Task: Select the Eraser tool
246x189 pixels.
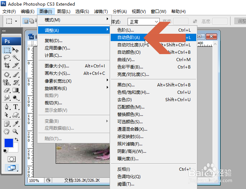Action: pos(7,90)
